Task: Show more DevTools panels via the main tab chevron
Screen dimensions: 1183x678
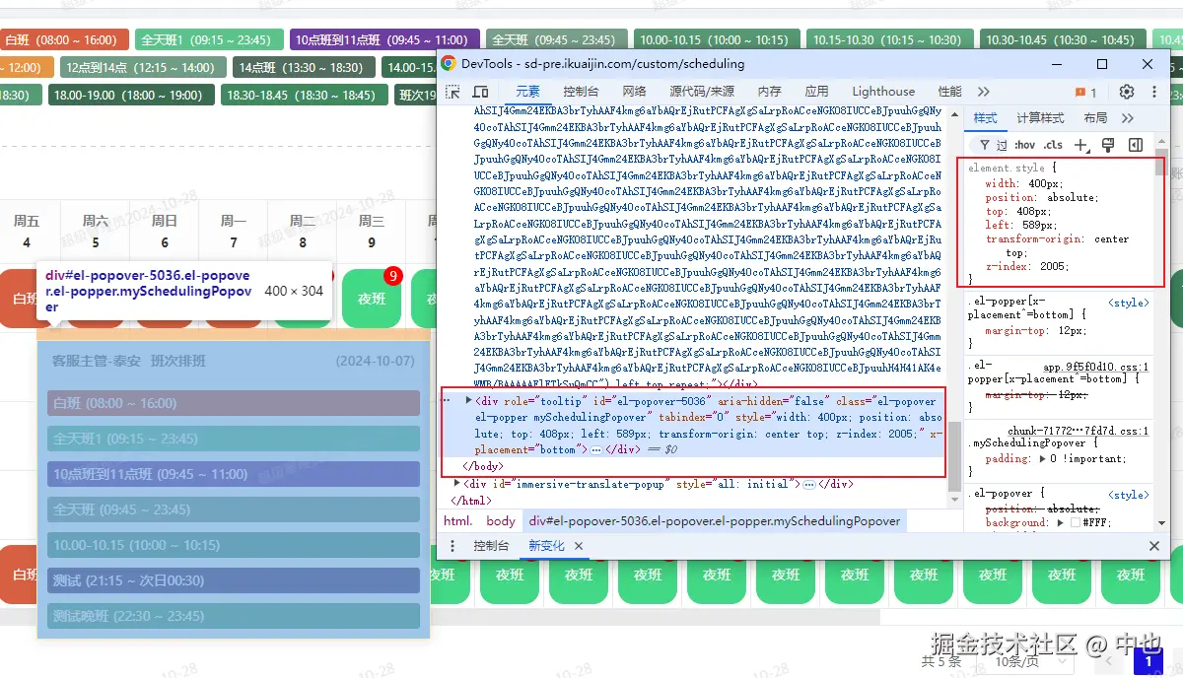Action: click(983, 92)
